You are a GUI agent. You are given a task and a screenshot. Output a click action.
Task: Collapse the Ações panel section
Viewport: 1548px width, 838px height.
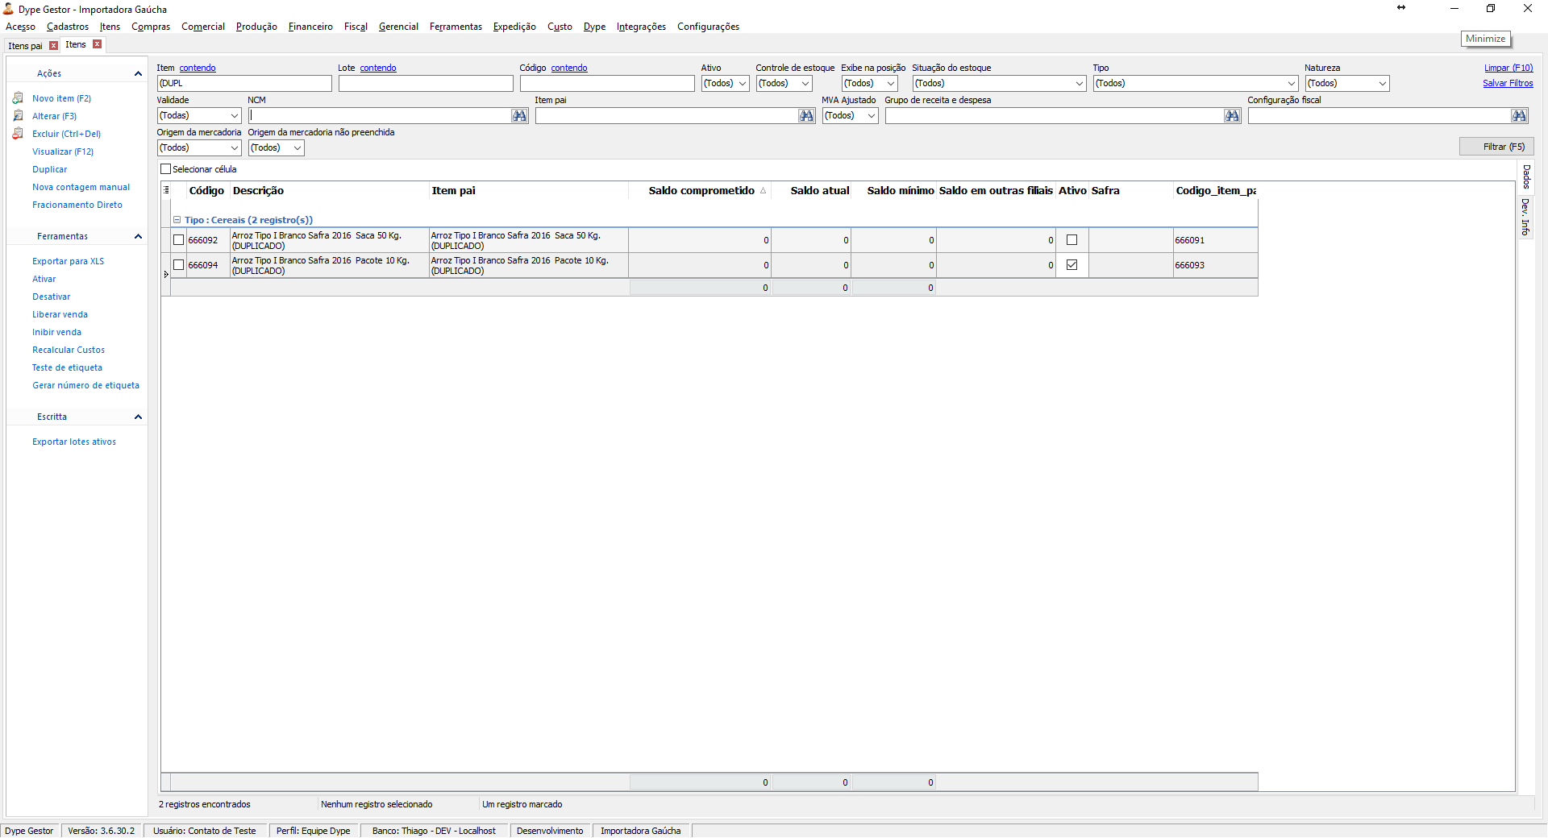[138, 74]
